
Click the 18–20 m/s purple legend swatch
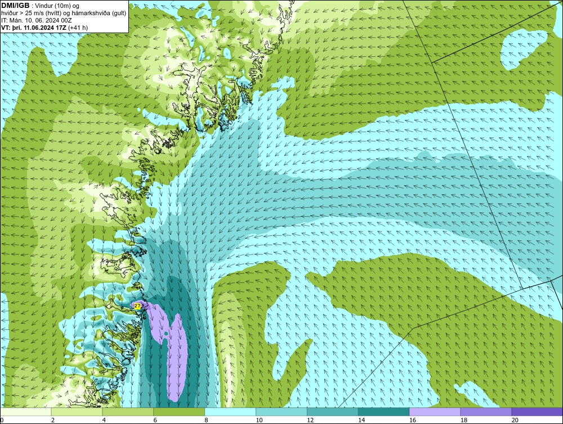click(486, 412)
